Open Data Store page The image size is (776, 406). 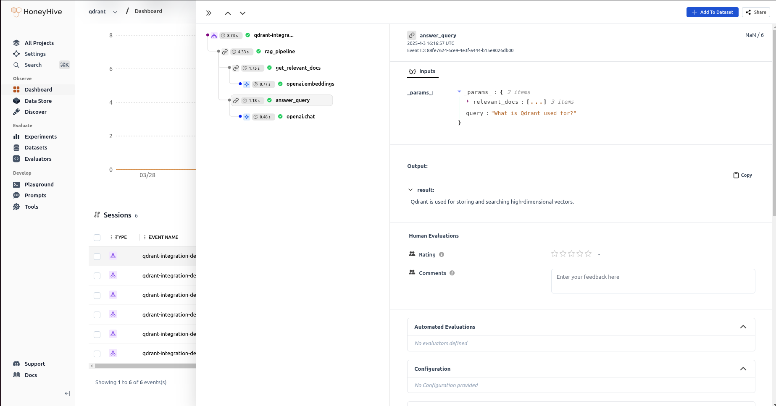pos(38,101)
